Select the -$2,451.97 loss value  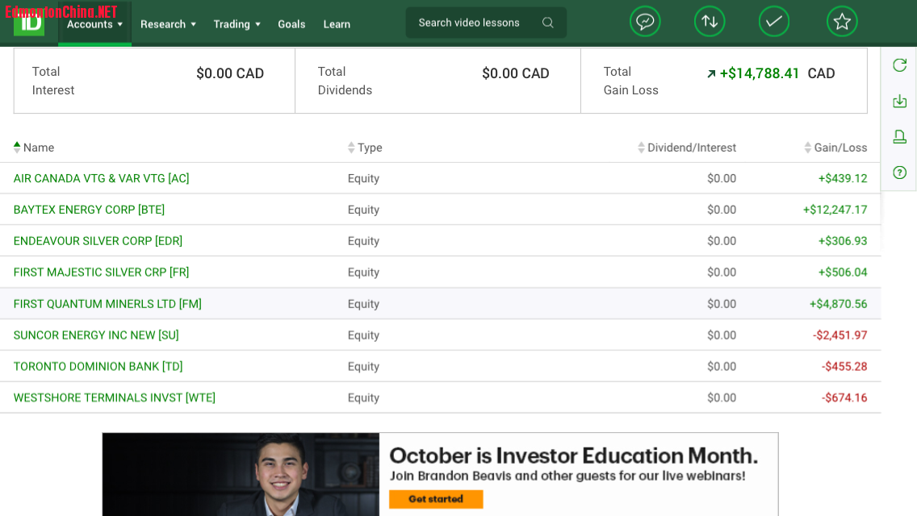[840, 335]
